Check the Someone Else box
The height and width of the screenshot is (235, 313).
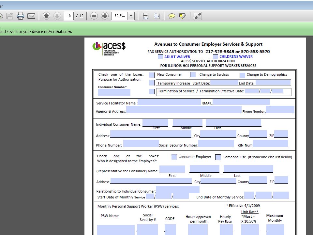click(x=218, y=157)
